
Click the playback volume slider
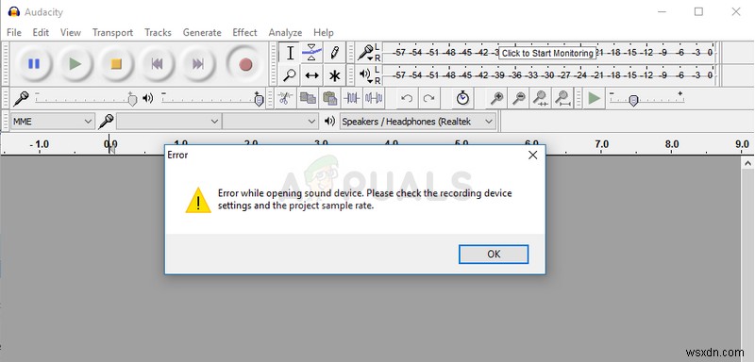(x=213, y=99)
